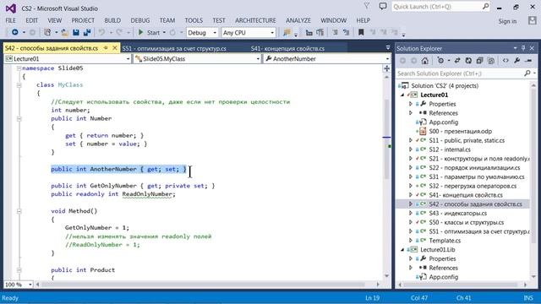The height and width of the screenshot is (304, 541).
Task: Click the Undo arrow icon
Action: 101,32
